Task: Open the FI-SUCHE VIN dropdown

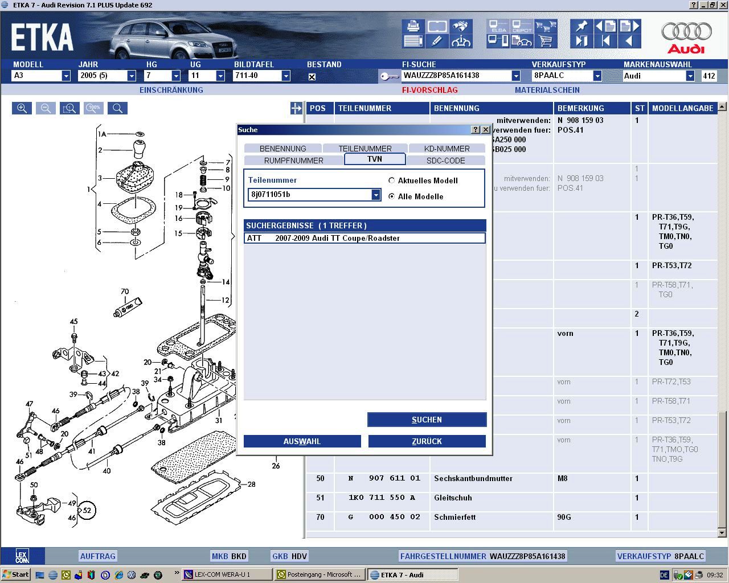Action: (x=516, y=76)
